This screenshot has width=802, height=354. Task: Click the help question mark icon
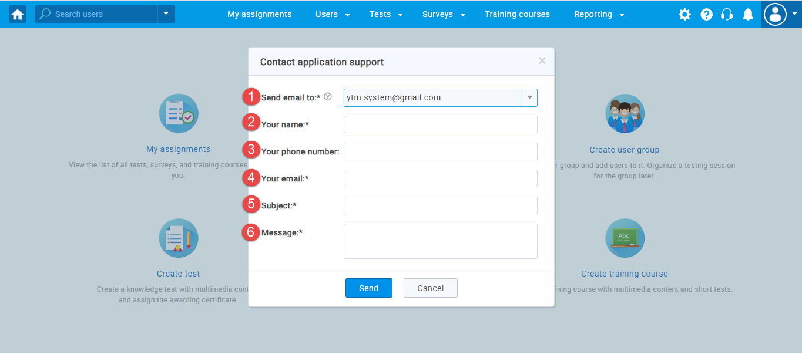pos(706,15)
